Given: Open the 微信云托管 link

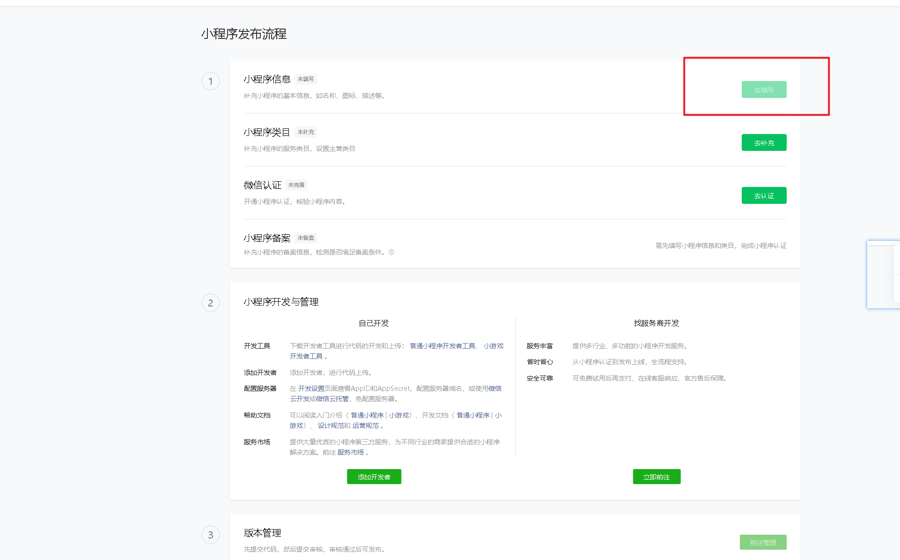Looking at the screenshot, I should click(332, 399).
